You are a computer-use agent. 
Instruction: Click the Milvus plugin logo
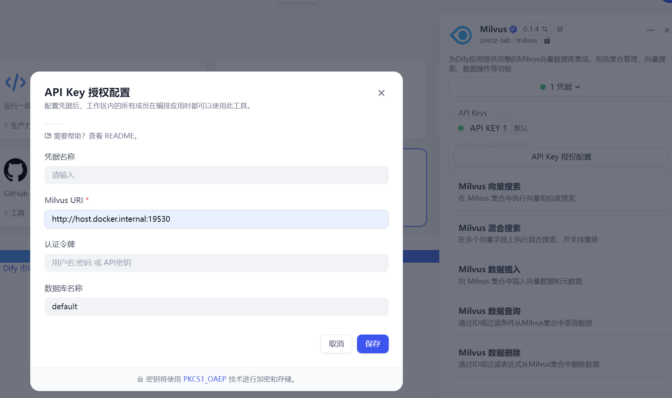click(461, 35)
